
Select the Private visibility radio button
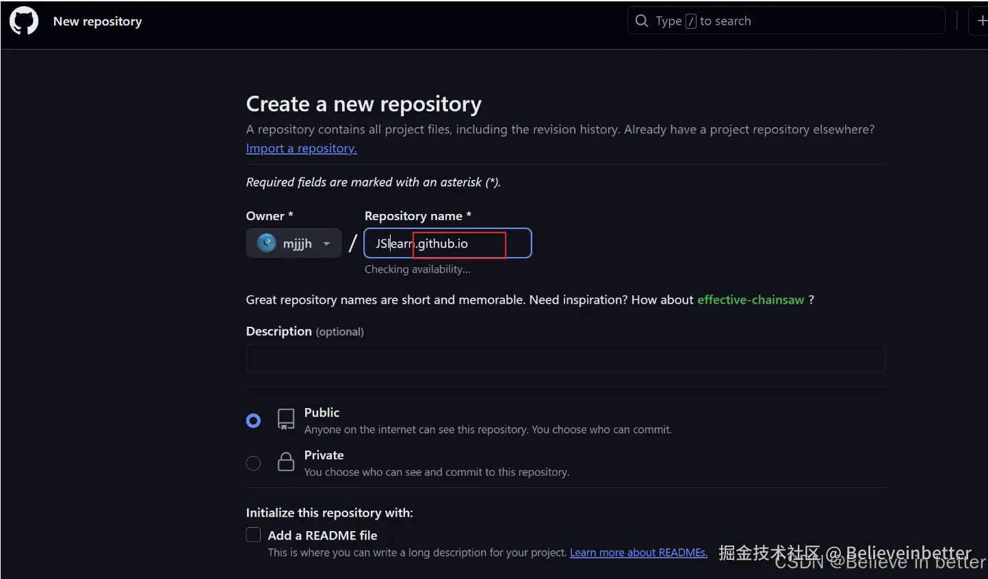[253, 463]
